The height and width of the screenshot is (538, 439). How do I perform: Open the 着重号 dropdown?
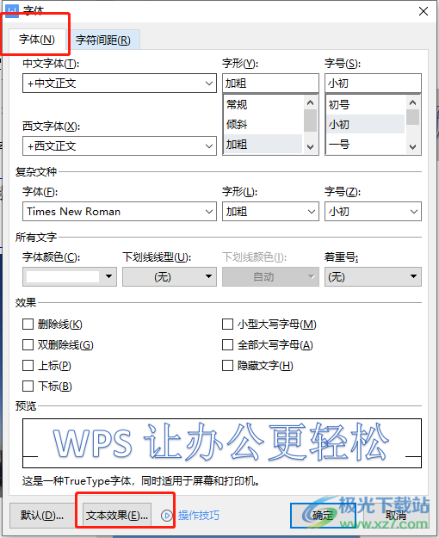373,276
